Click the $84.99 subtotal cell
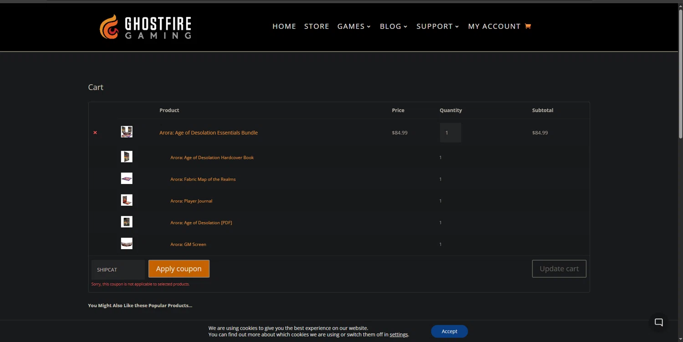Viewport: 683px width, 342px height. [540, 133]
